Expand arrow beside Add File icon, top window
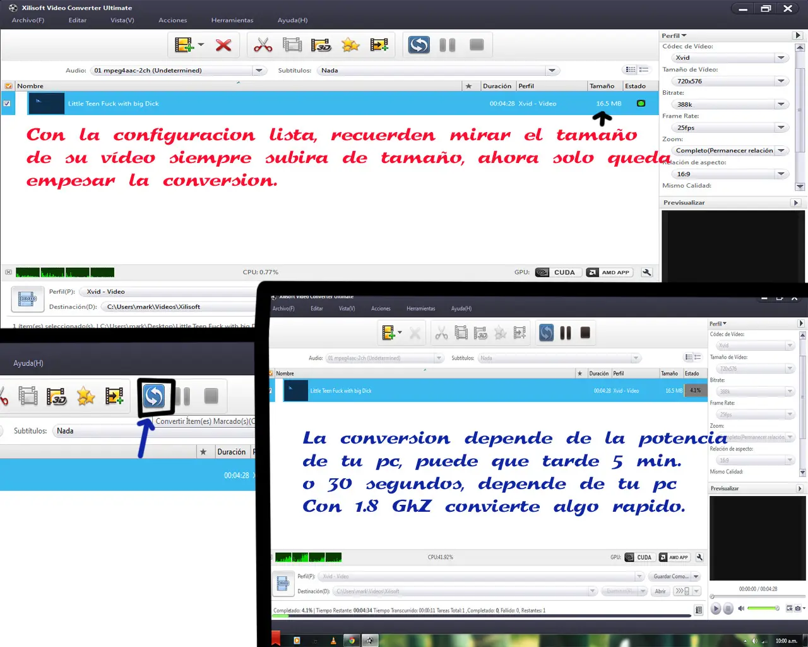 (x=201, y=45)
